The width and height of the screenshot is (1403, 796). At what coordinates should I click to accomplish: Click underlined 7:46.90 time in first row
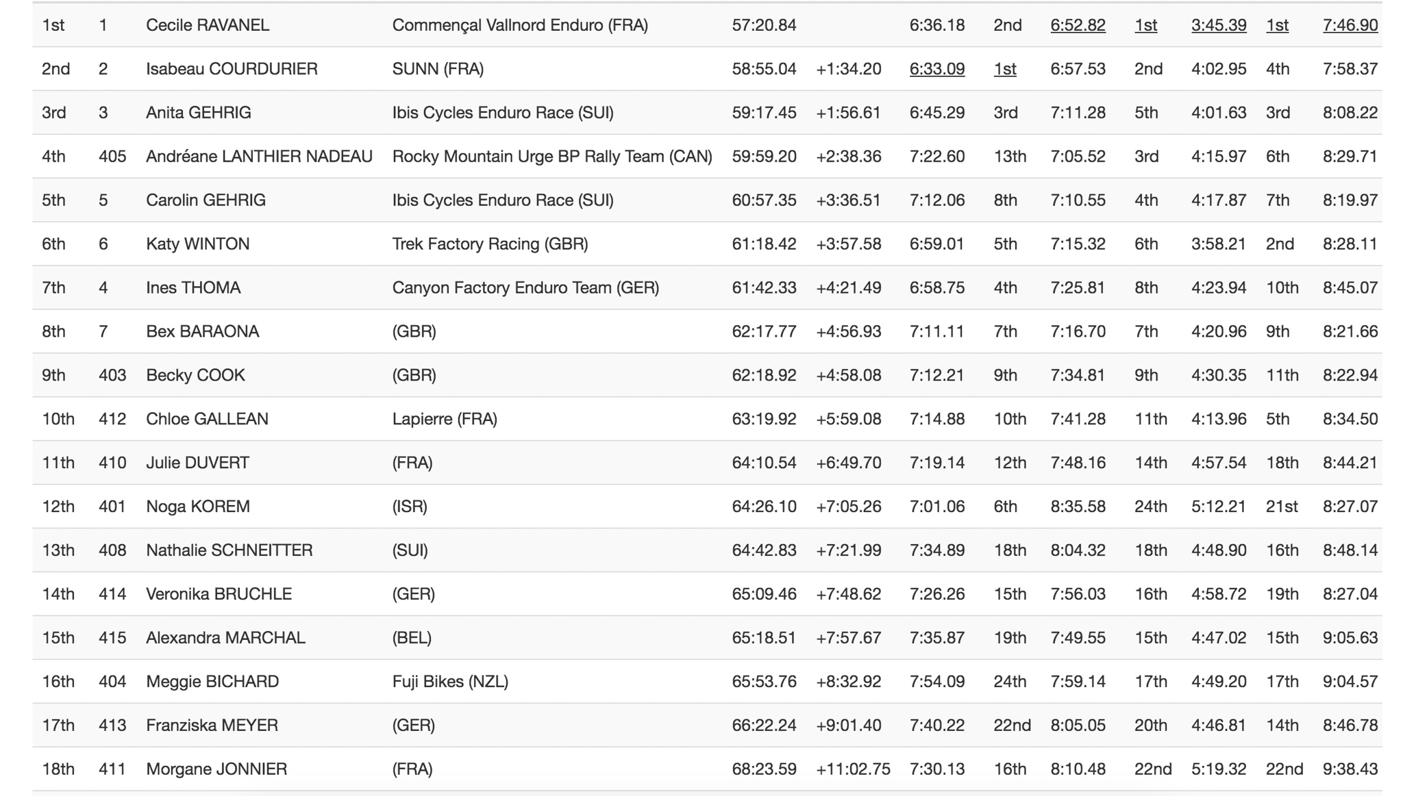coord(1350,25)
